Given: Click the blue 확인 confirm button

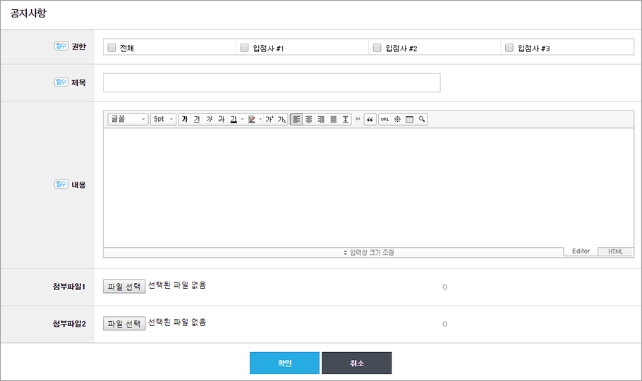Looking at the screenshot, I should (284, 363).
